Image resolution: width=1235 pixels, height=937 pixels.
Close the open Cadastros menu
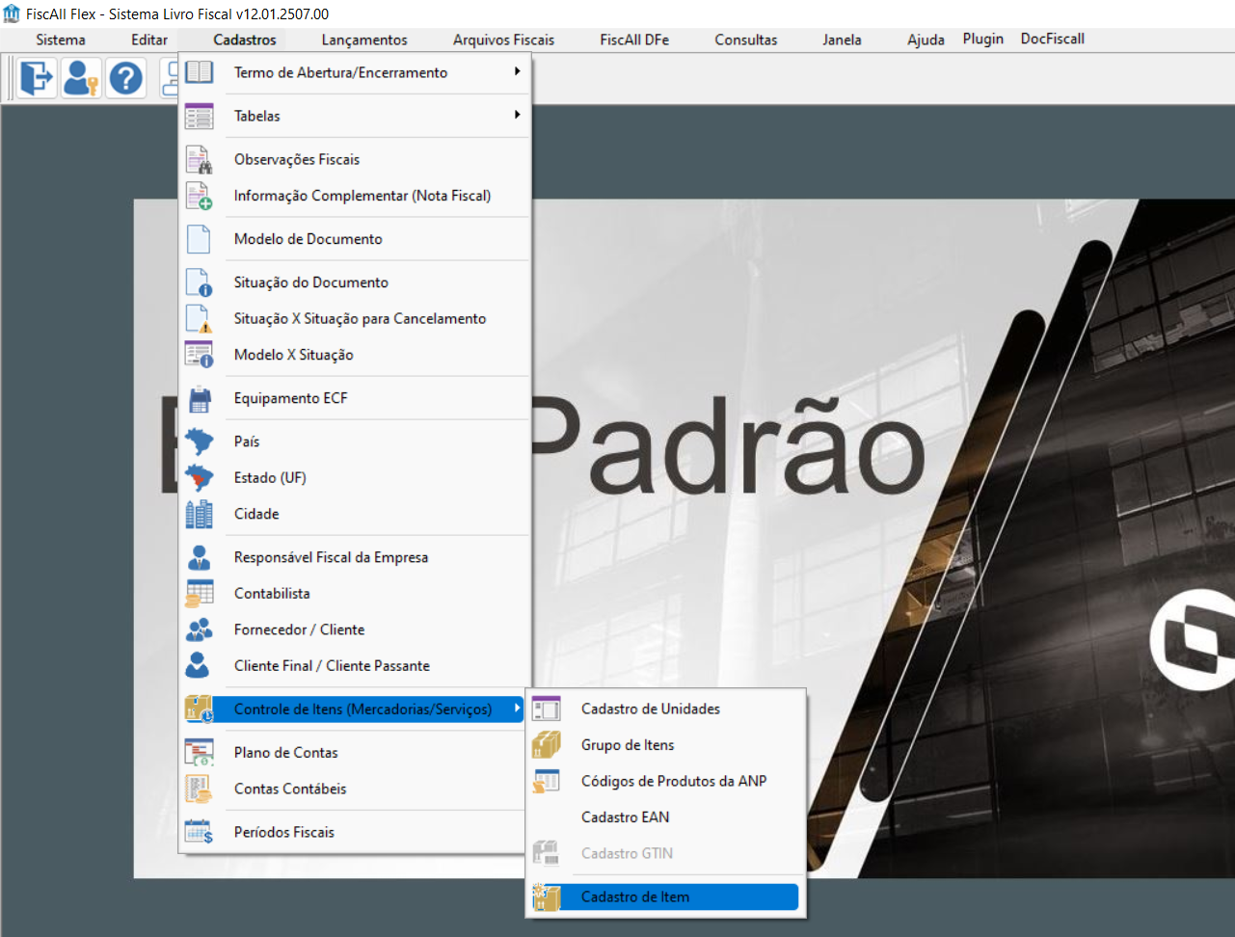point(245,40)
